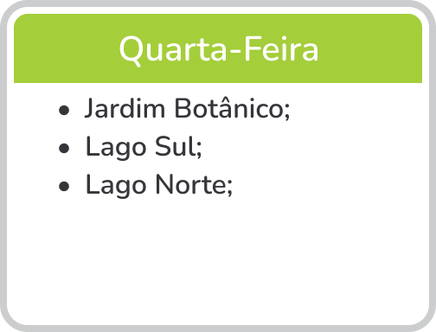This screenshot has width=436, height=332.
Task: Click the word Lago in Lago Norte
Action: [x=116, y=186]
